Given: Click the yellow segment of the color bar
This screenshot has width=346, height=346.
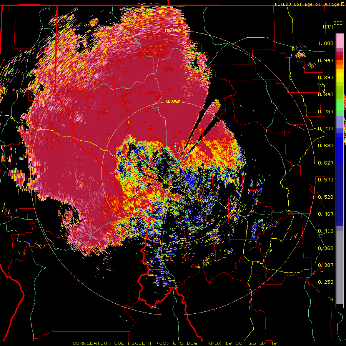Looking at the screenshot, I should click(x=339, y=77).
